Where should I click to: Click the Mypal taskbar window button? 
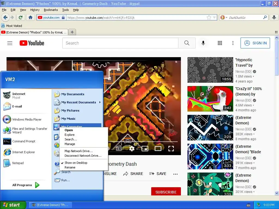click(x=51, y=205)
